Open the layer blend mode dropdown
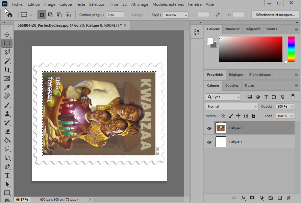This screenshot has width=301, height=203. click(232, 107)
